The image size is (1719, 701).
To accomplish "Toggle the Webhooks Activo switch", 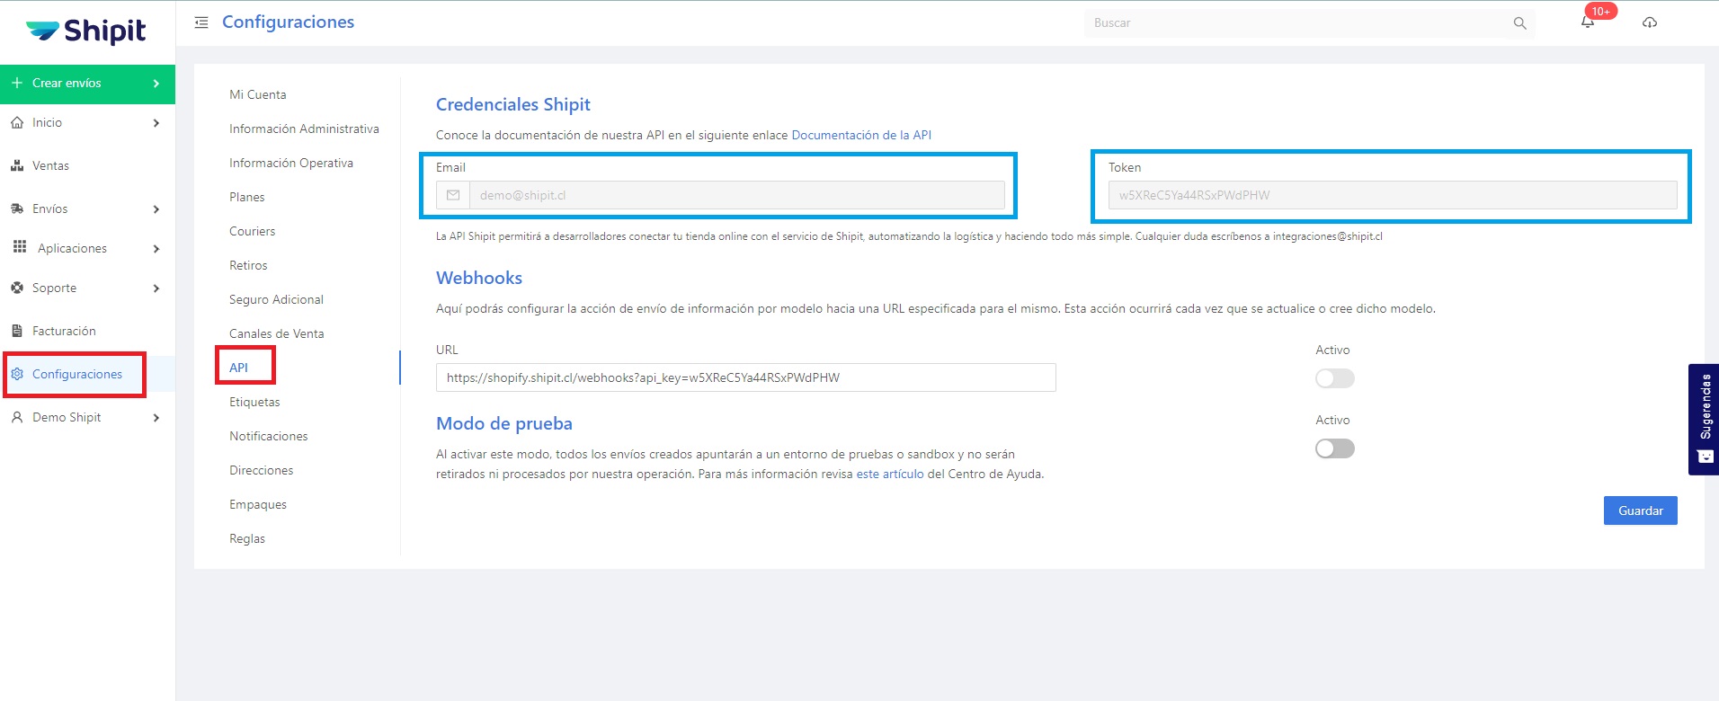I will [x=1334, y=378].
